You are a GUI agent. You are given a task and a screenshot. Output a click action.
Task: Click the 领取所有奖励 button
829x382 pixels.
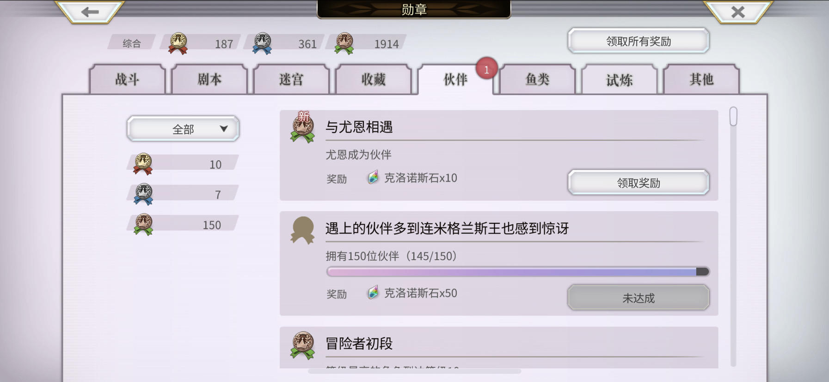639,41
